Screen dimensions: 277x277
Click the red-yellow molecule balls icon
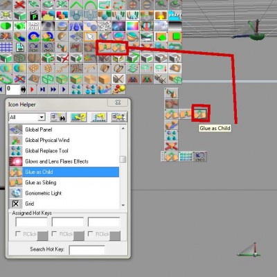click(x=119, y=89)
